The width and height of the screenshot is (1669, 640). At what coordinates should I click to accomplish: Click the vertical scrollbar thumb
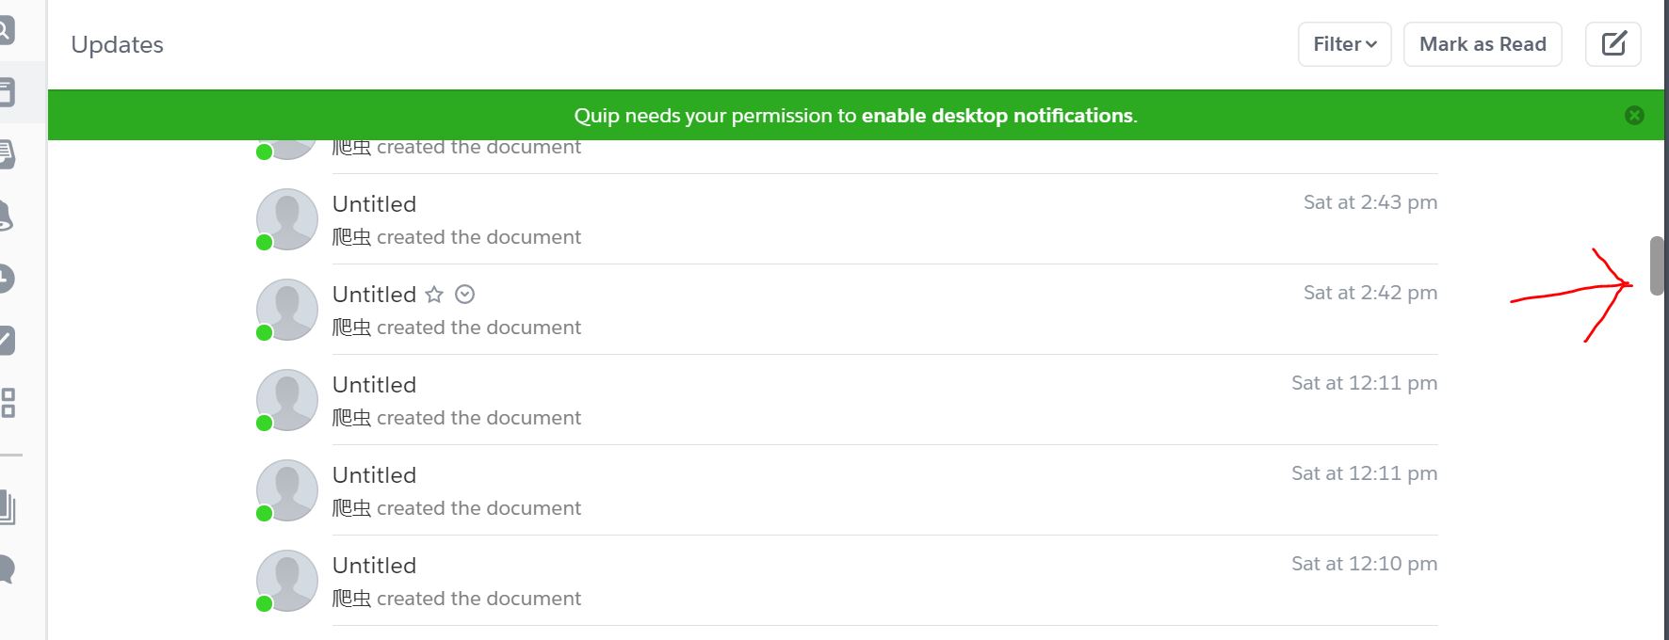pyautogui.click(x=1657, y=267)
